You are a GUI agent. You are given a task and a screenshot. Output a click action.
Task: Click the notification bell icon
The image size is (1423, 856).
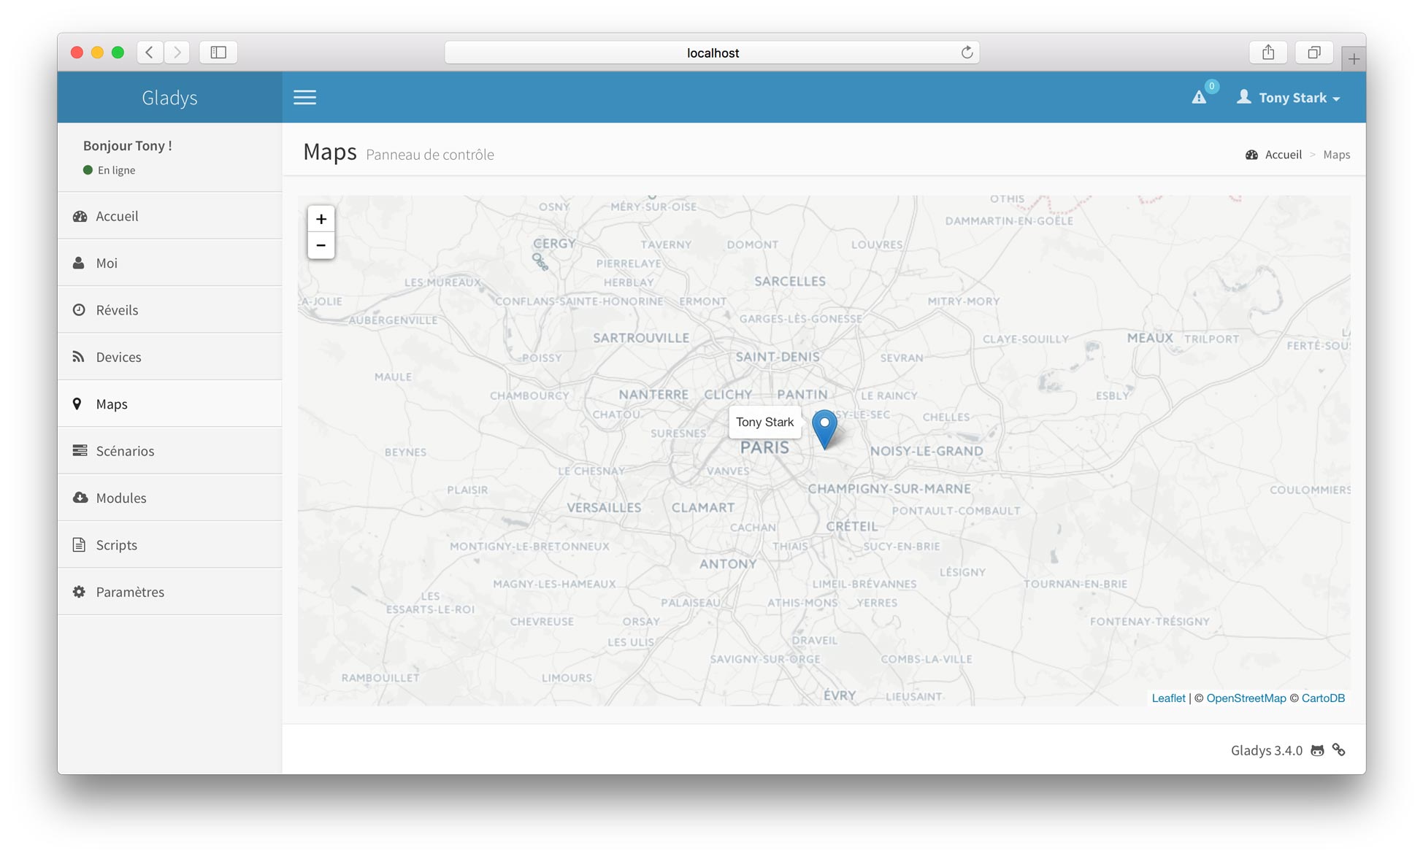[1200, 96]
